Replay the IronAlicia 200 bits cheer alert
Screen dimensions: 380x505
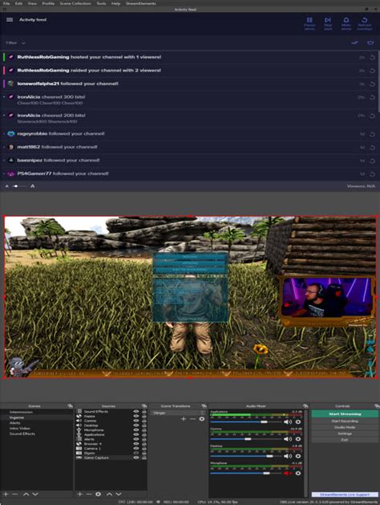point(372,116)
